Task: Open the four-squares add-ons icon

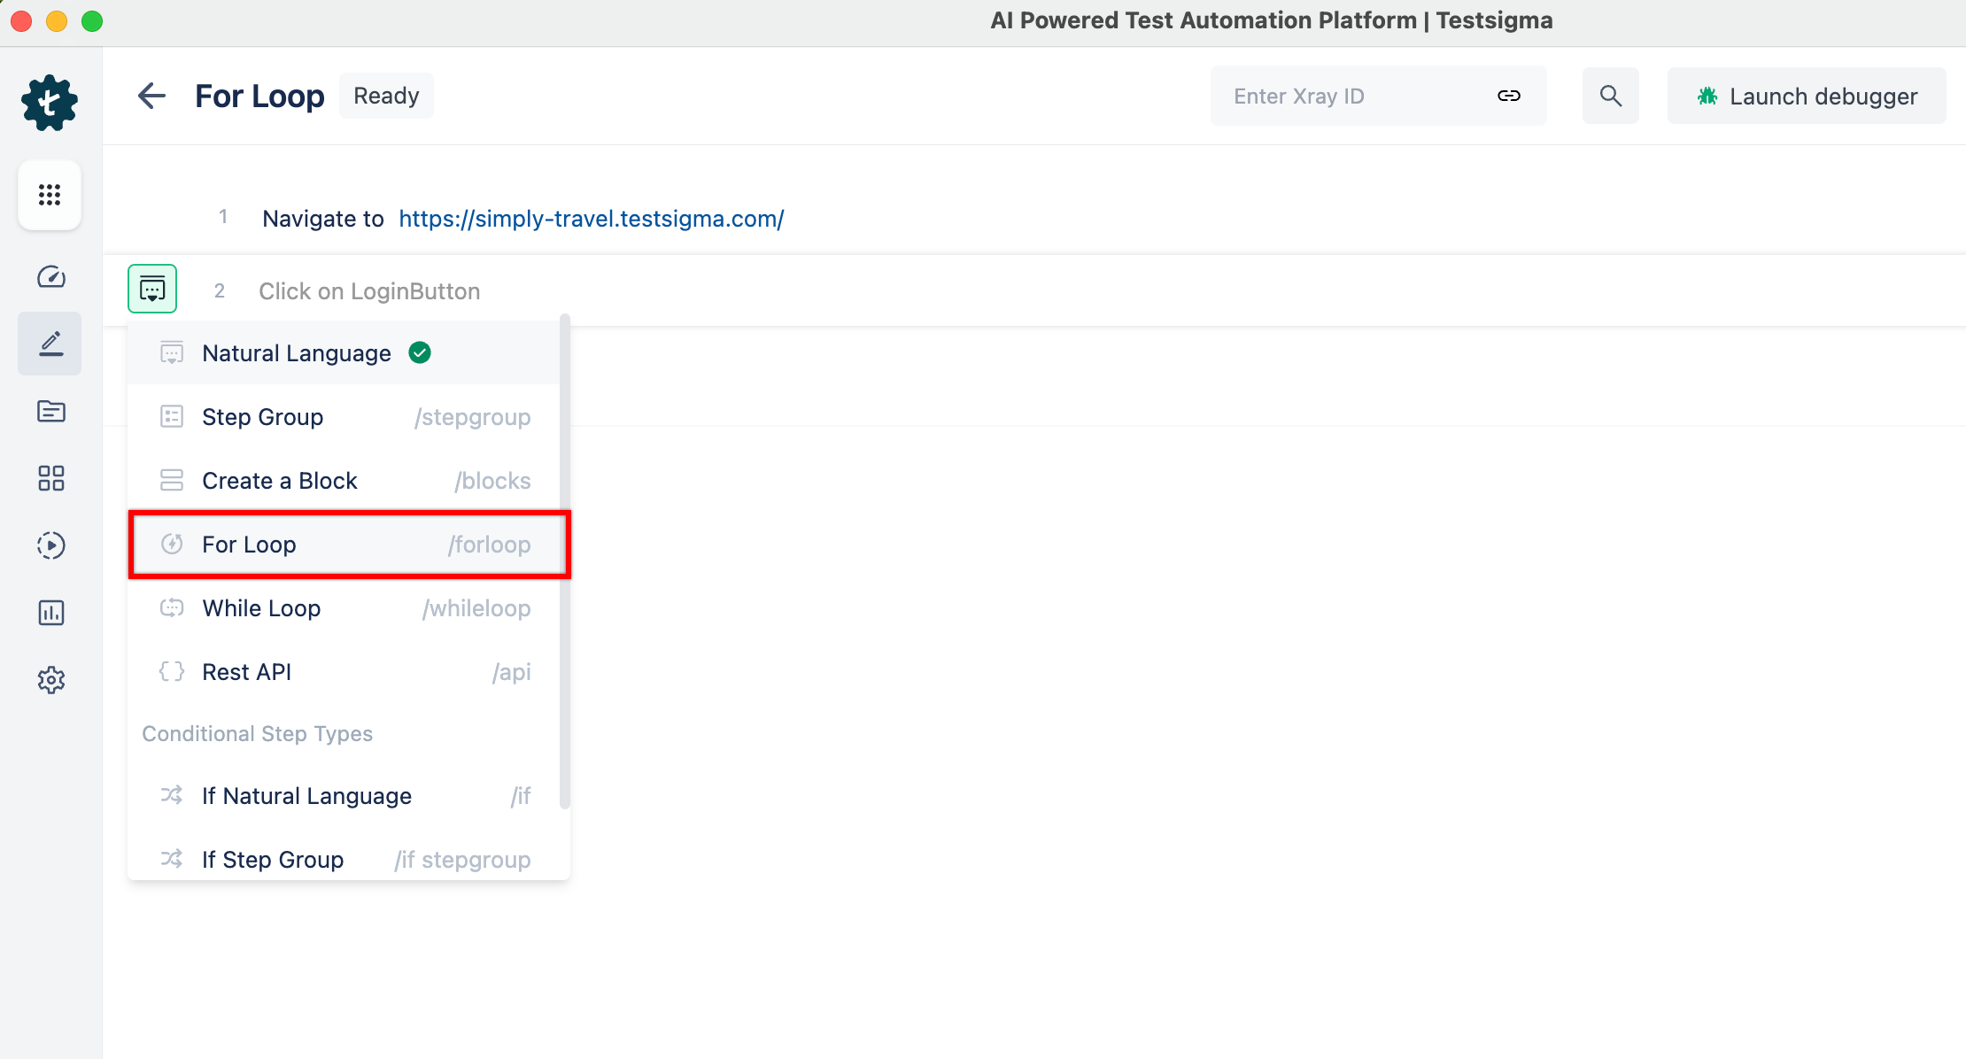Action: [50, 478]
